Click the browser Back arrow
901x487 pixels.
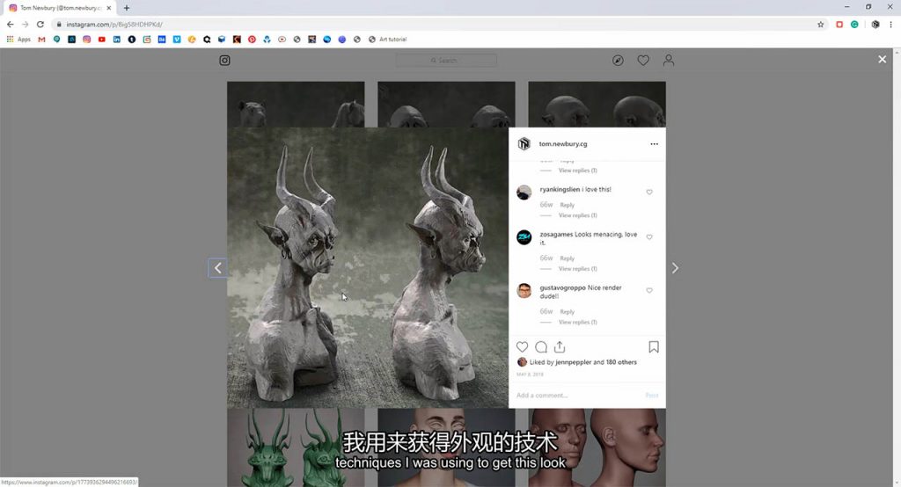(10, 24)
